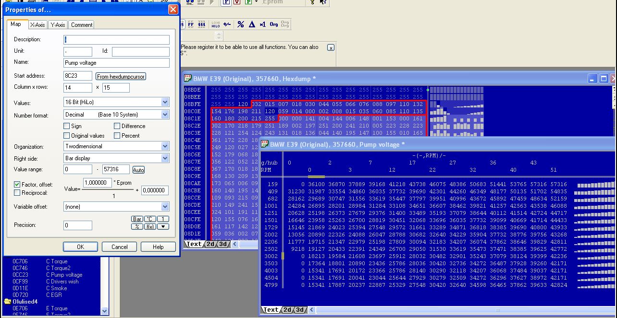
Task: Dismiss the registration notice x button
Action: 331,47
